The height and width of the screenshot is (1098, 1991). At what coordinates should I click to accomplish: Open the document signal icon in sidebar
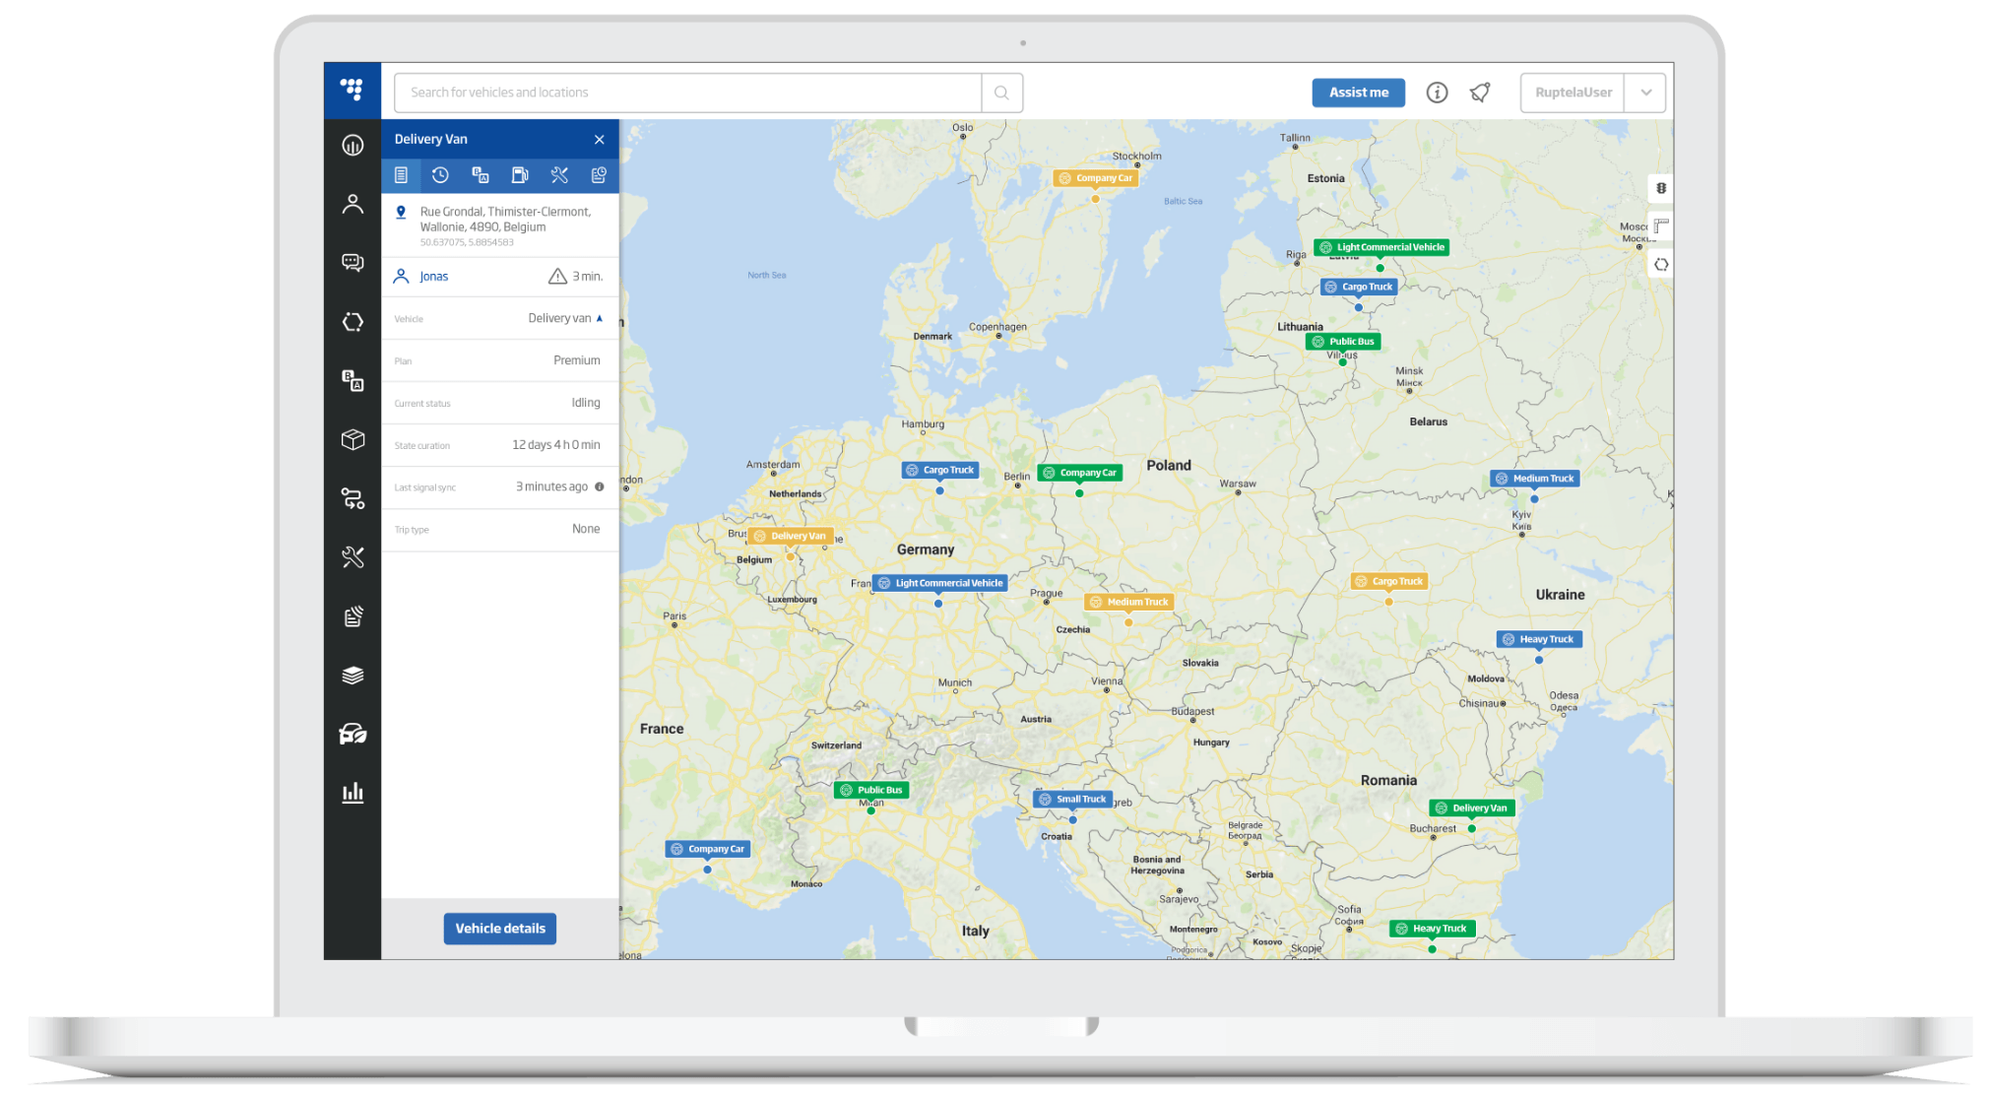pos(353,616)
